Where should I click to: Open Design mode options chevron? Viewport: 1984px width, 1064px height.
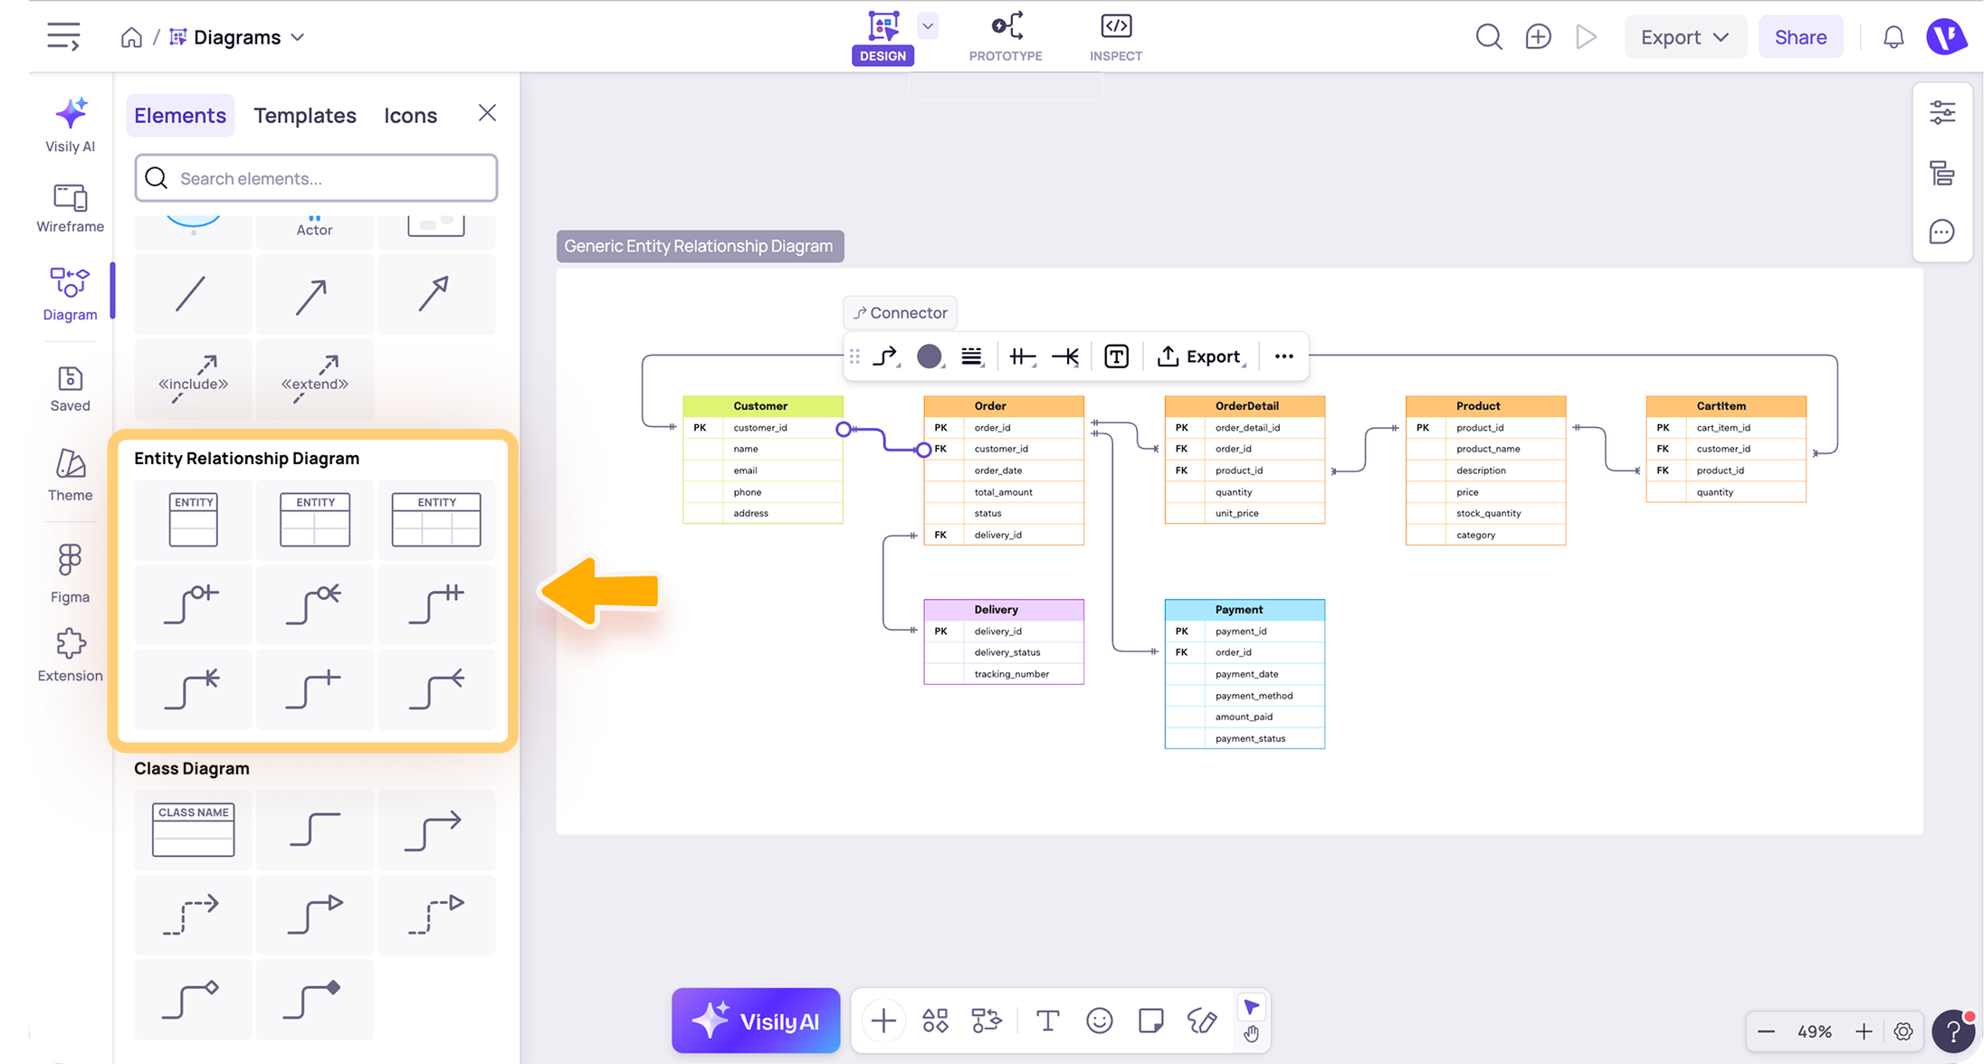[x=928, y=26]
